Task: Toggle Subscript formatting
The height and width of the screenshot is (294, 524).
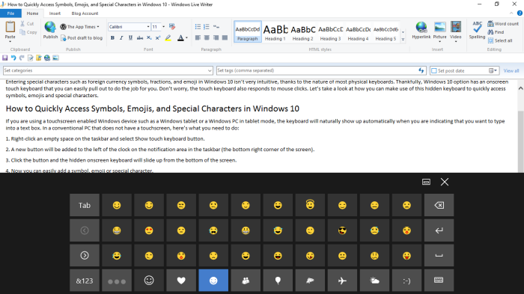Action: [149, 38]
